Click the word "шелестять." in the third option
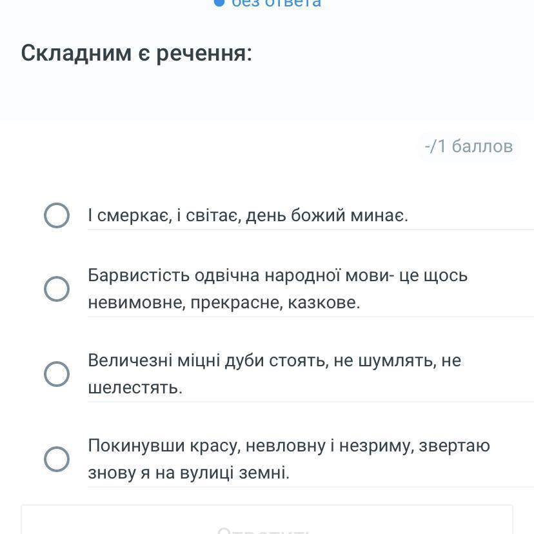The height and width of the screenshot is (534, 534). (135, 388)
